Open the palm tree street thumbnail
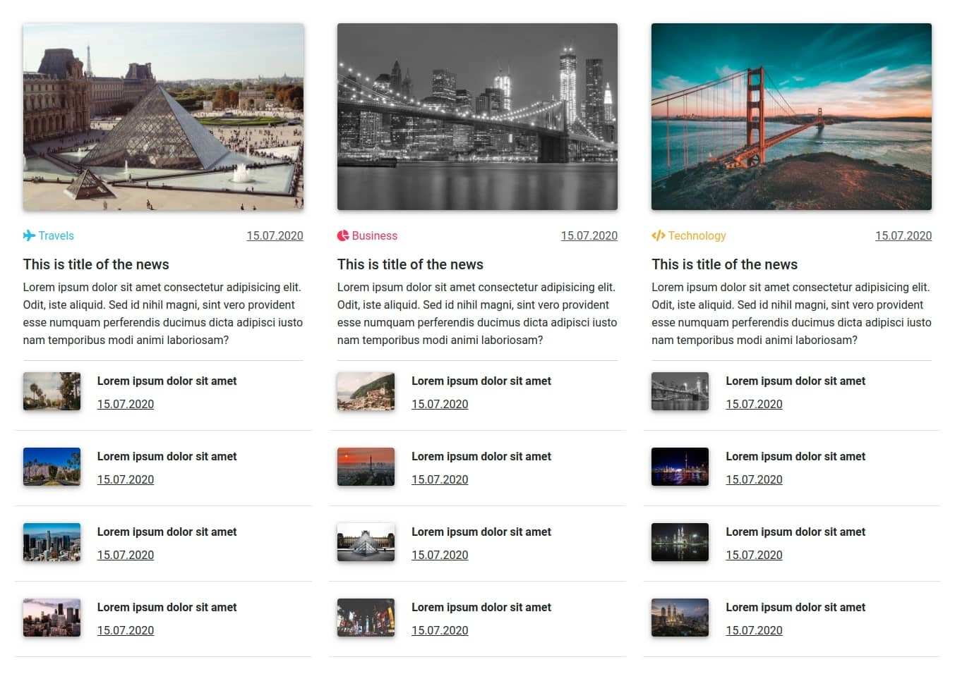This screenshot has height=681, width=955. click(x=52, y=391)
